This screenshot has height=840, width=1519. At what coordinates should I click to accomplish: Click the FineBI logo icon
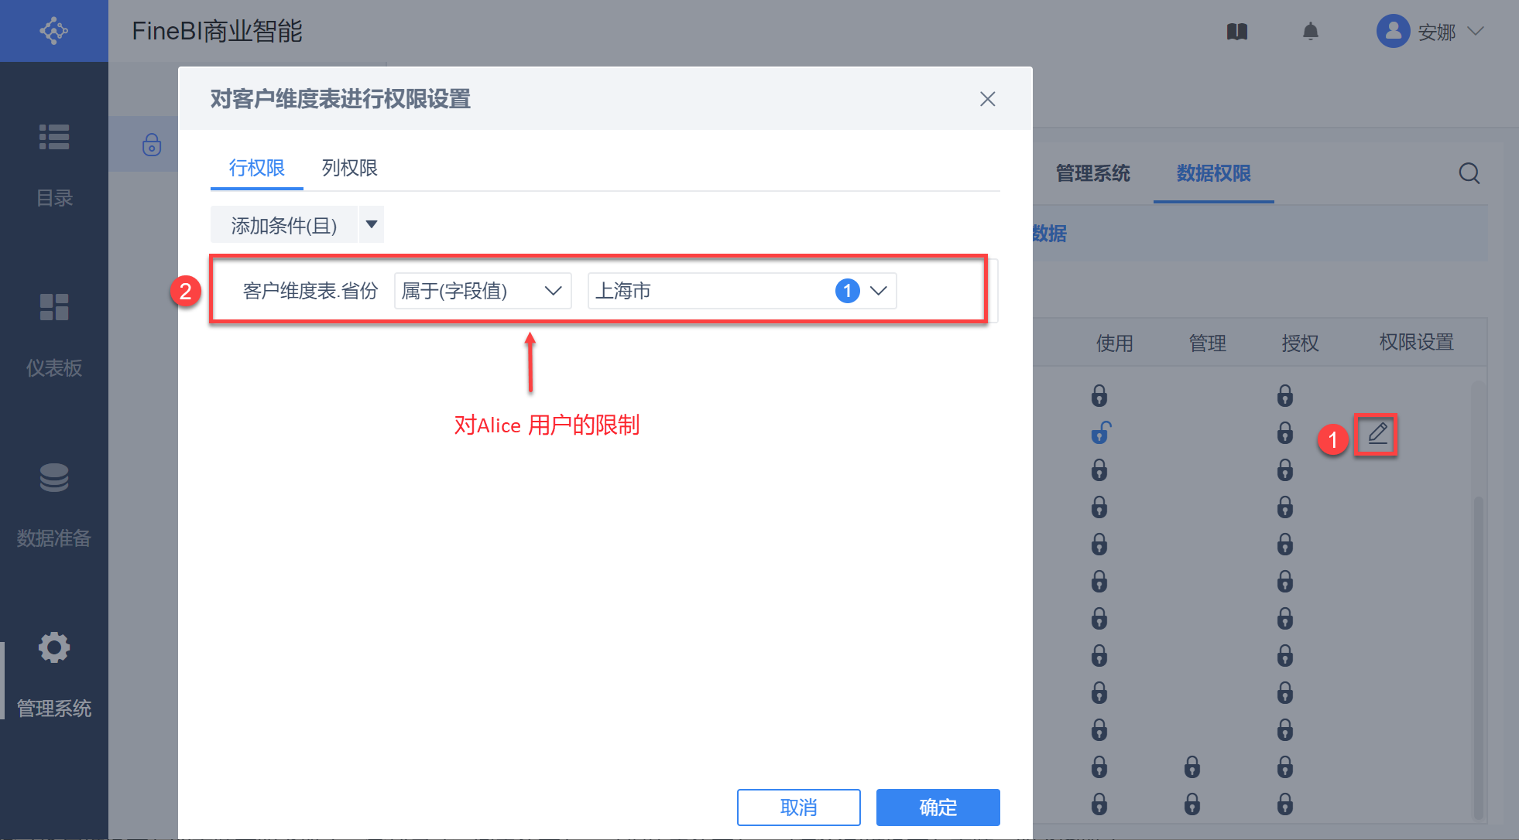(53, 31)
